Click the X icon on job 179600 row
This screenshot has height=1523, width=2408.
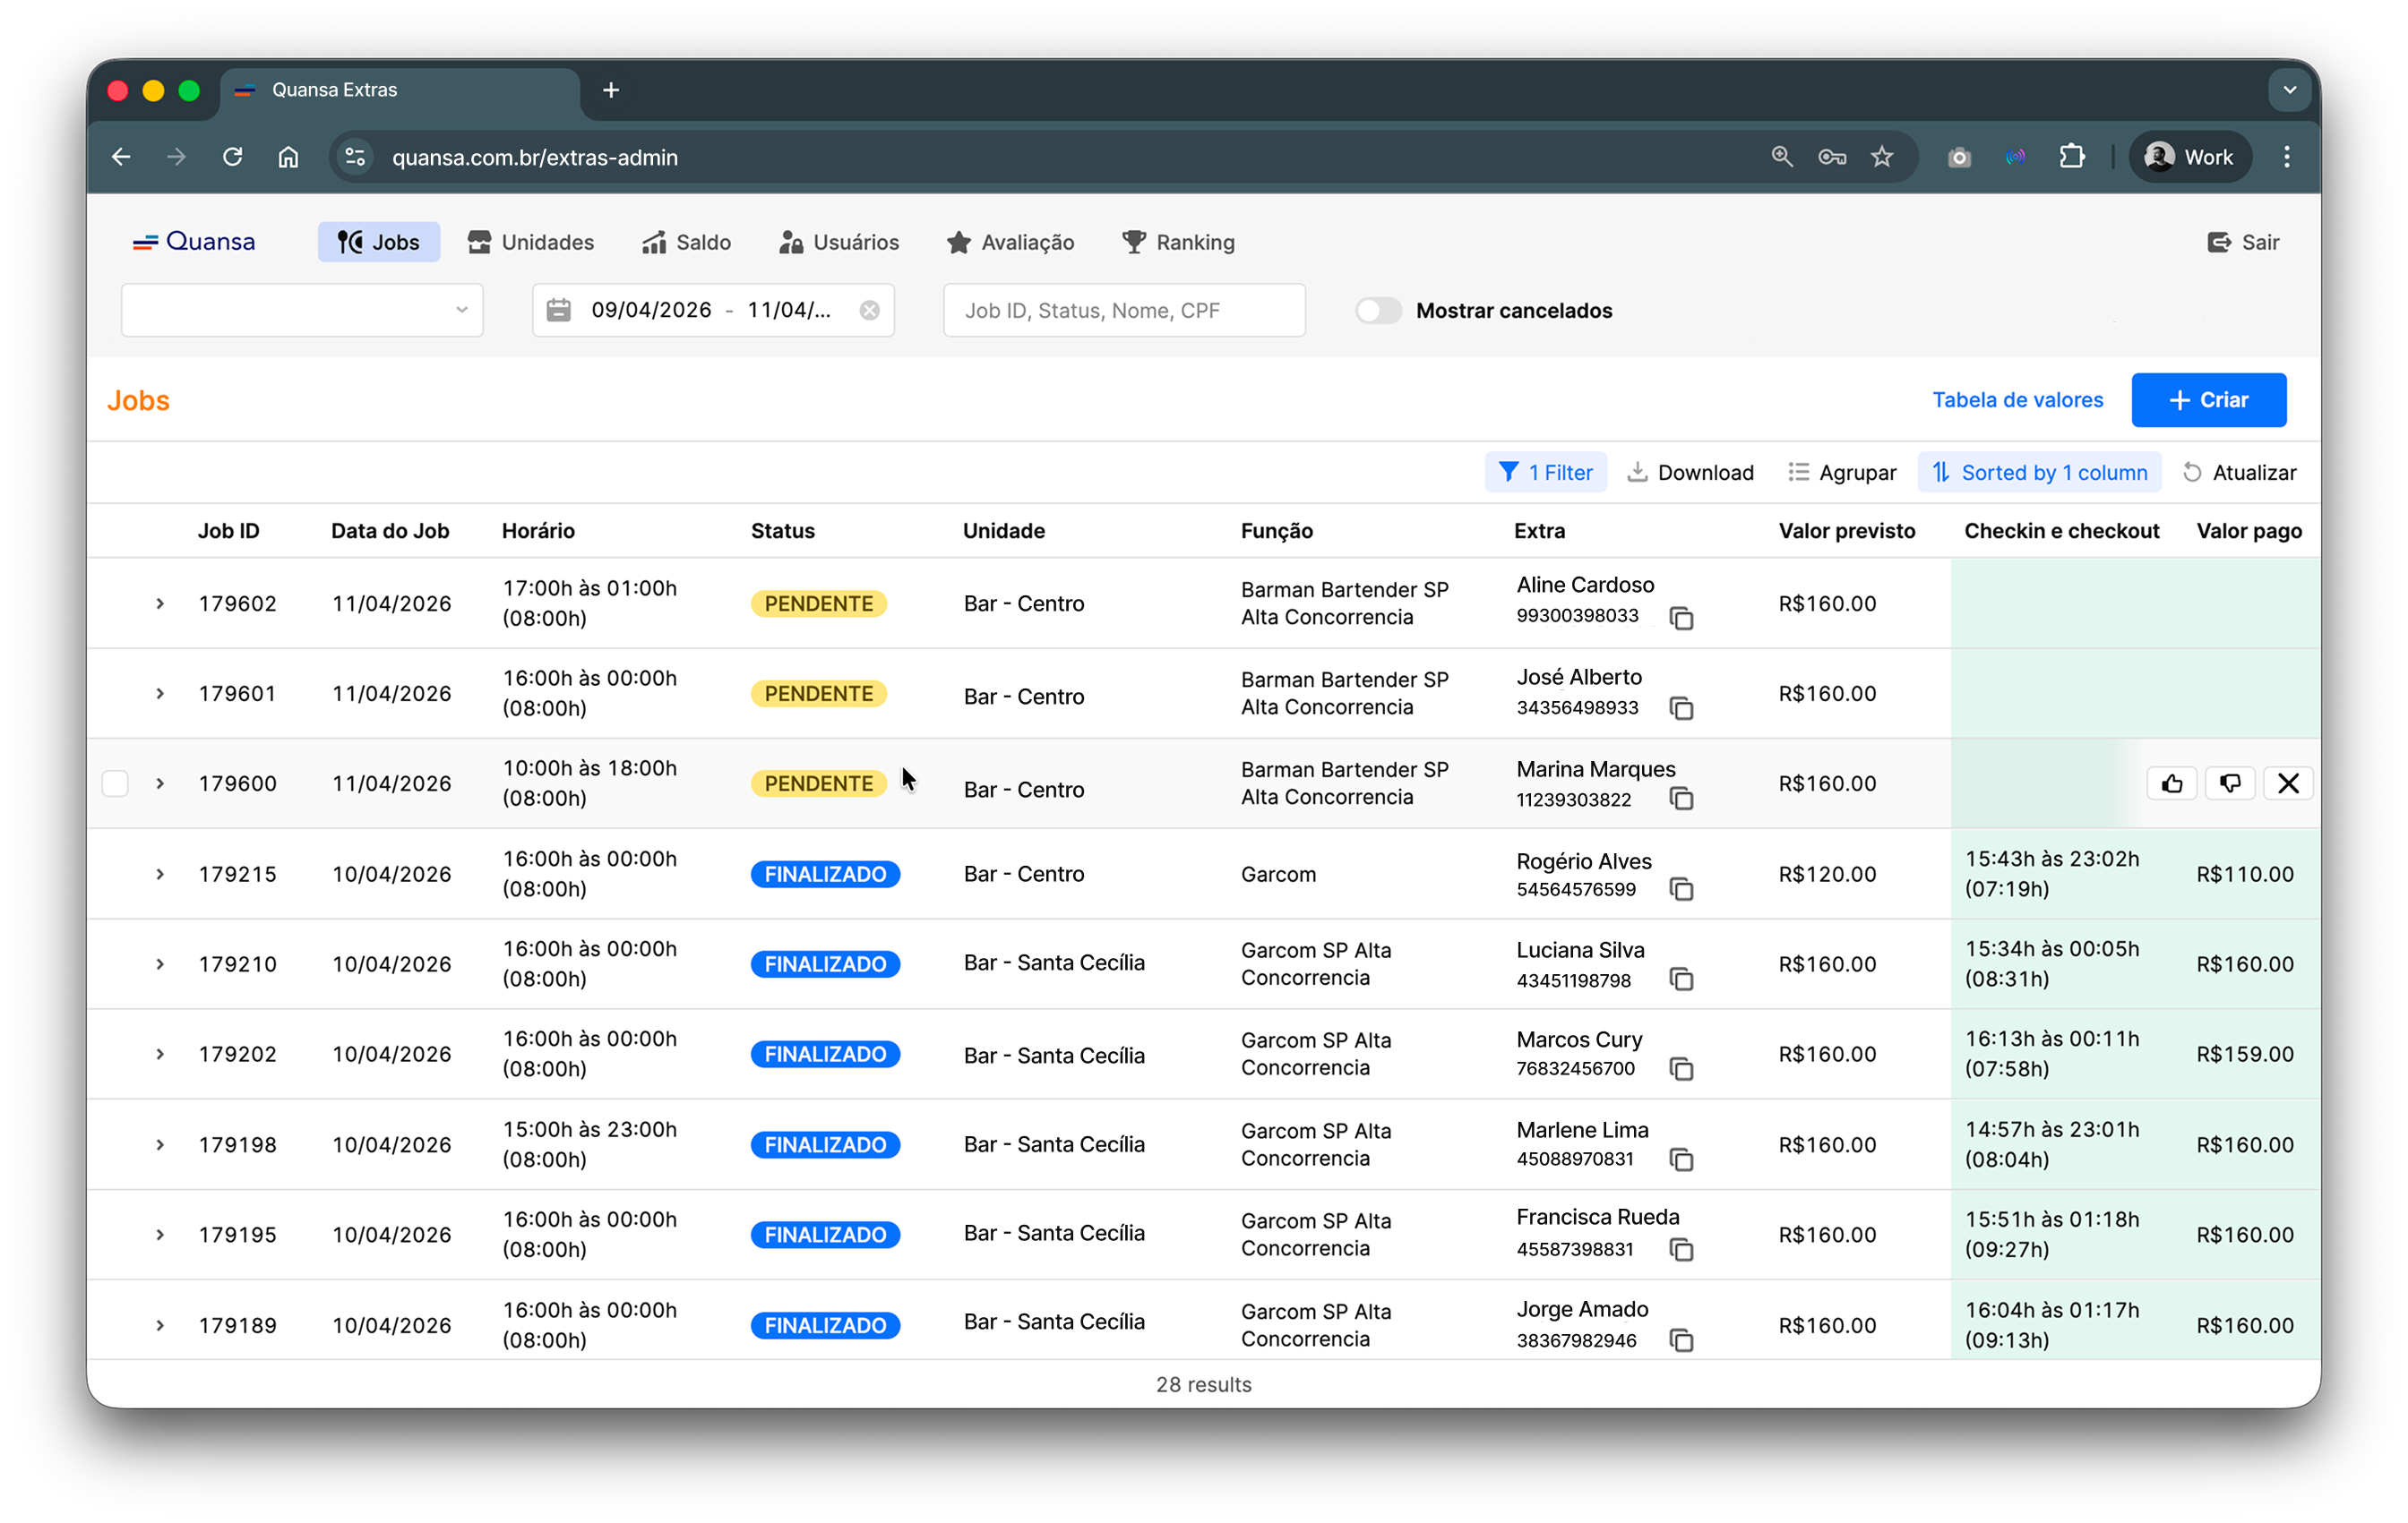coord(2288,783)
